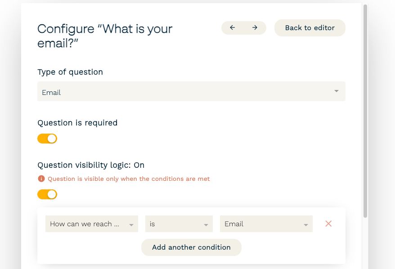Remove the condition with red X icon
This screenshot has height=269, width=395.
click(328, 224)
